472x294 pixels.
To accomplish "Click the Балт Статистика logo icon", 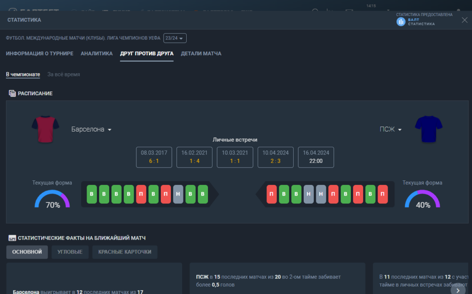I will click(x=401, y=22).
